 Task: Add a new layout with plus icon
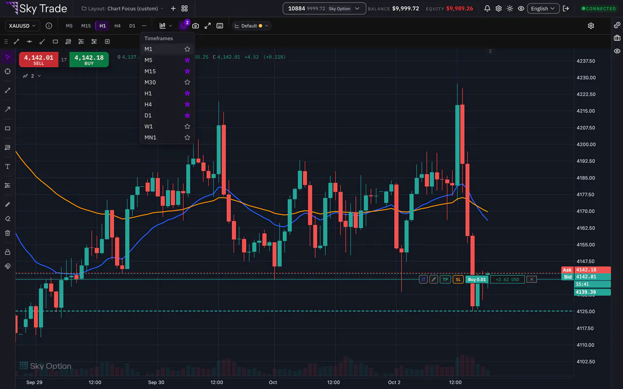pos(173,9)
